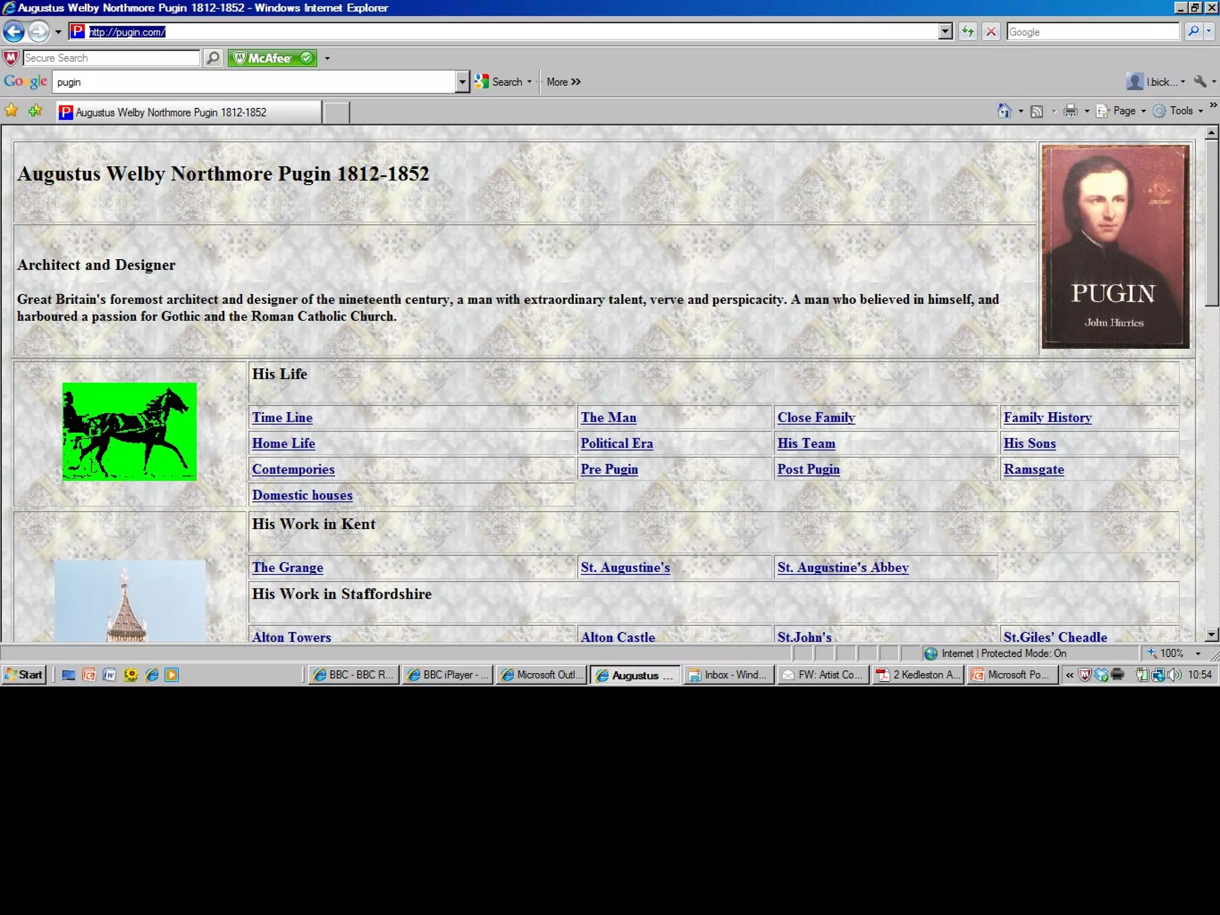Open the zoom level 100% dropdown
The height and width of the screenshot is (915, 1220).
pyautogui.click(x=1198, y=653)
